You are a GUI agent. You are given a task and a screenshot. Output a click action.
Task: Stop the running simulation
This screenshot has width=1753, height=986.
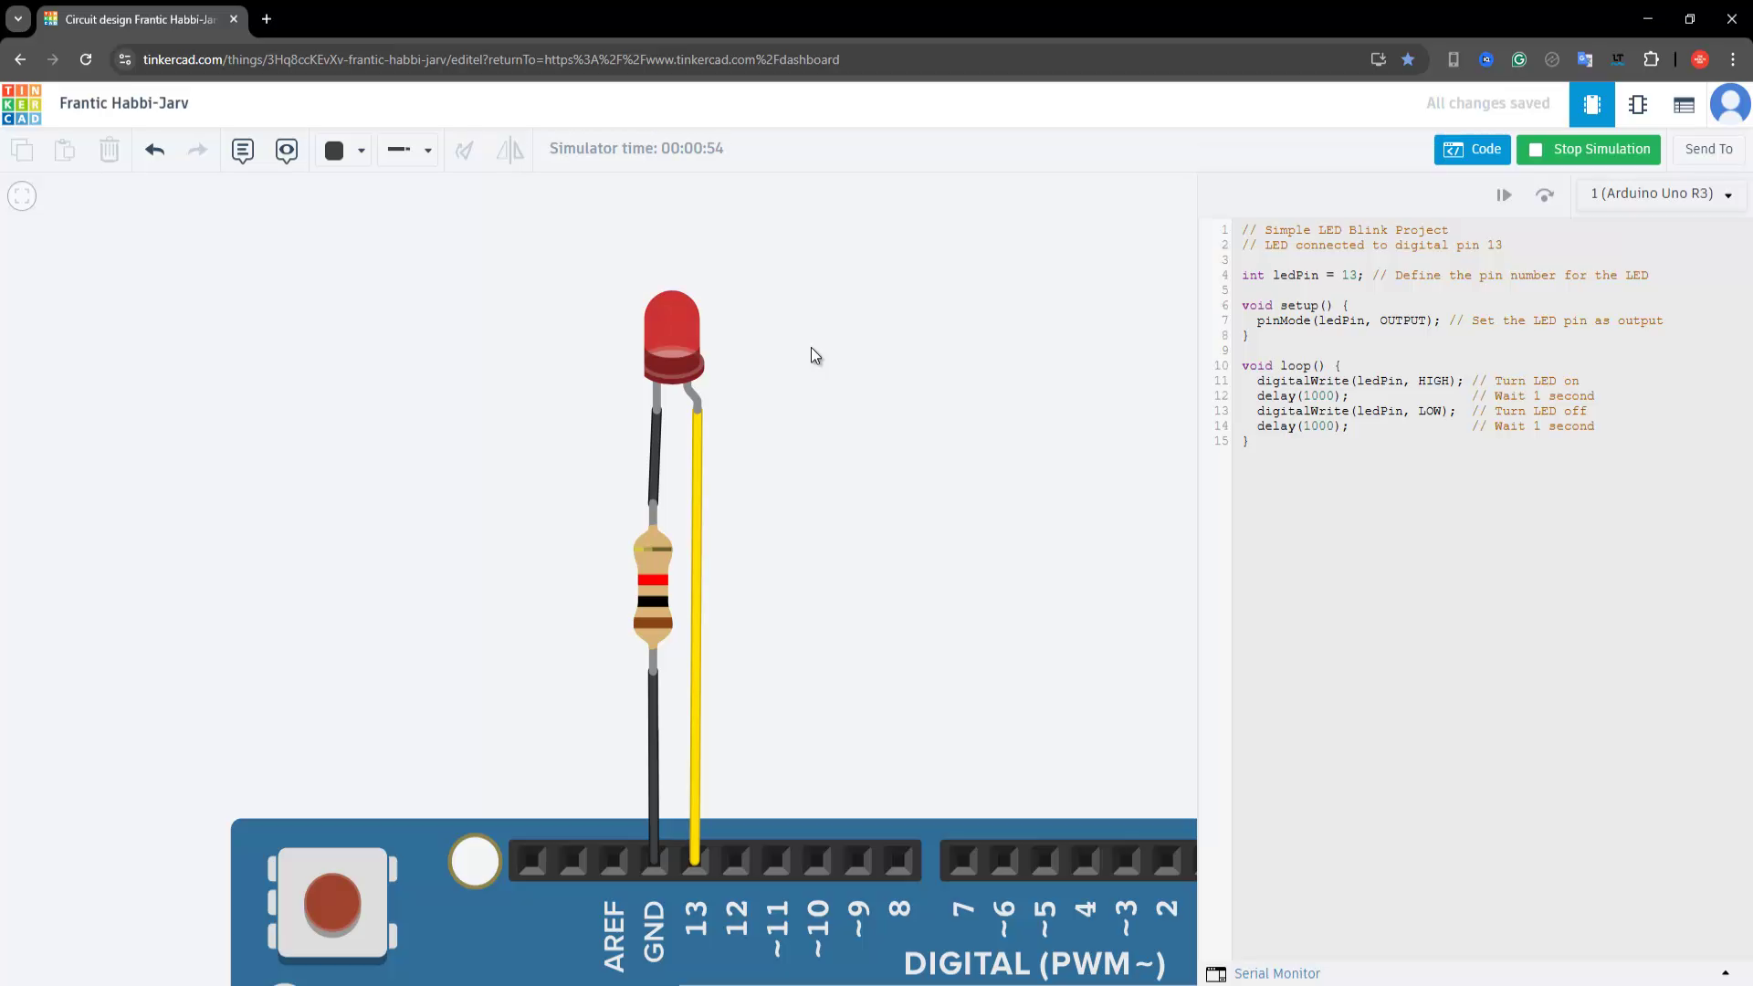pyautogui.click(x=1589, y=149)
